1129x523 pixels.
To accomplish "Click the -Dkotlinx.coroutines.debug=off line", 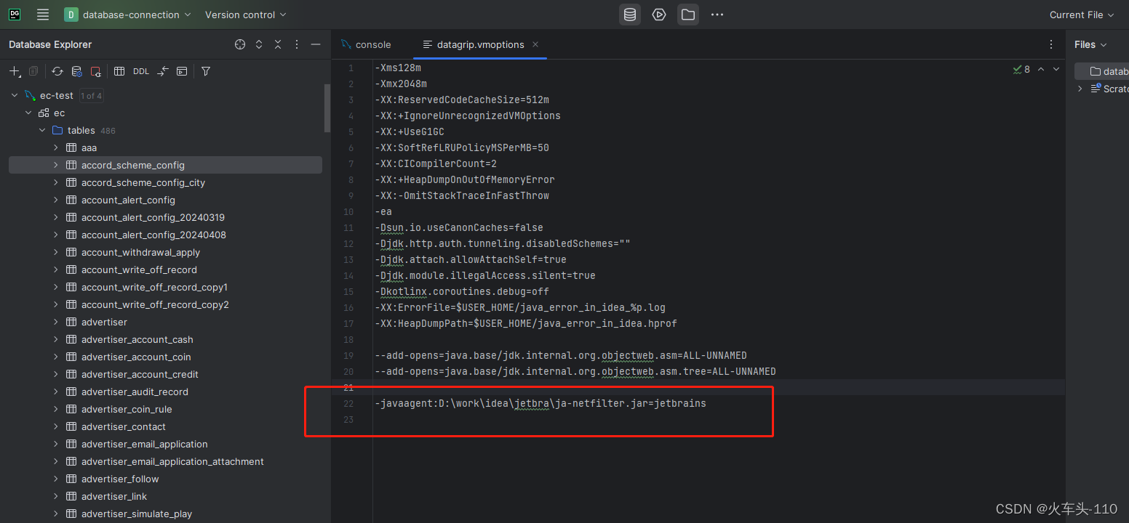I will tap(462, 291).
